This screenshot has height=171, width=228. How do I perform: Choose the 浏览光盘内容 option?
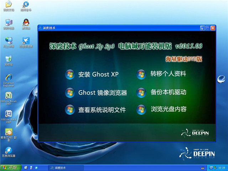161,109
